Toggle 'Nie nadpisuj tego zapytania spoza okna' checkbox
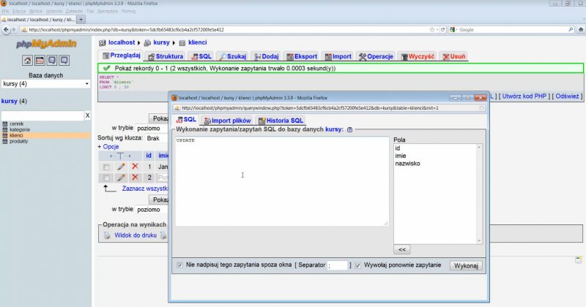This screenshot has width=586, height=307. 180,265
